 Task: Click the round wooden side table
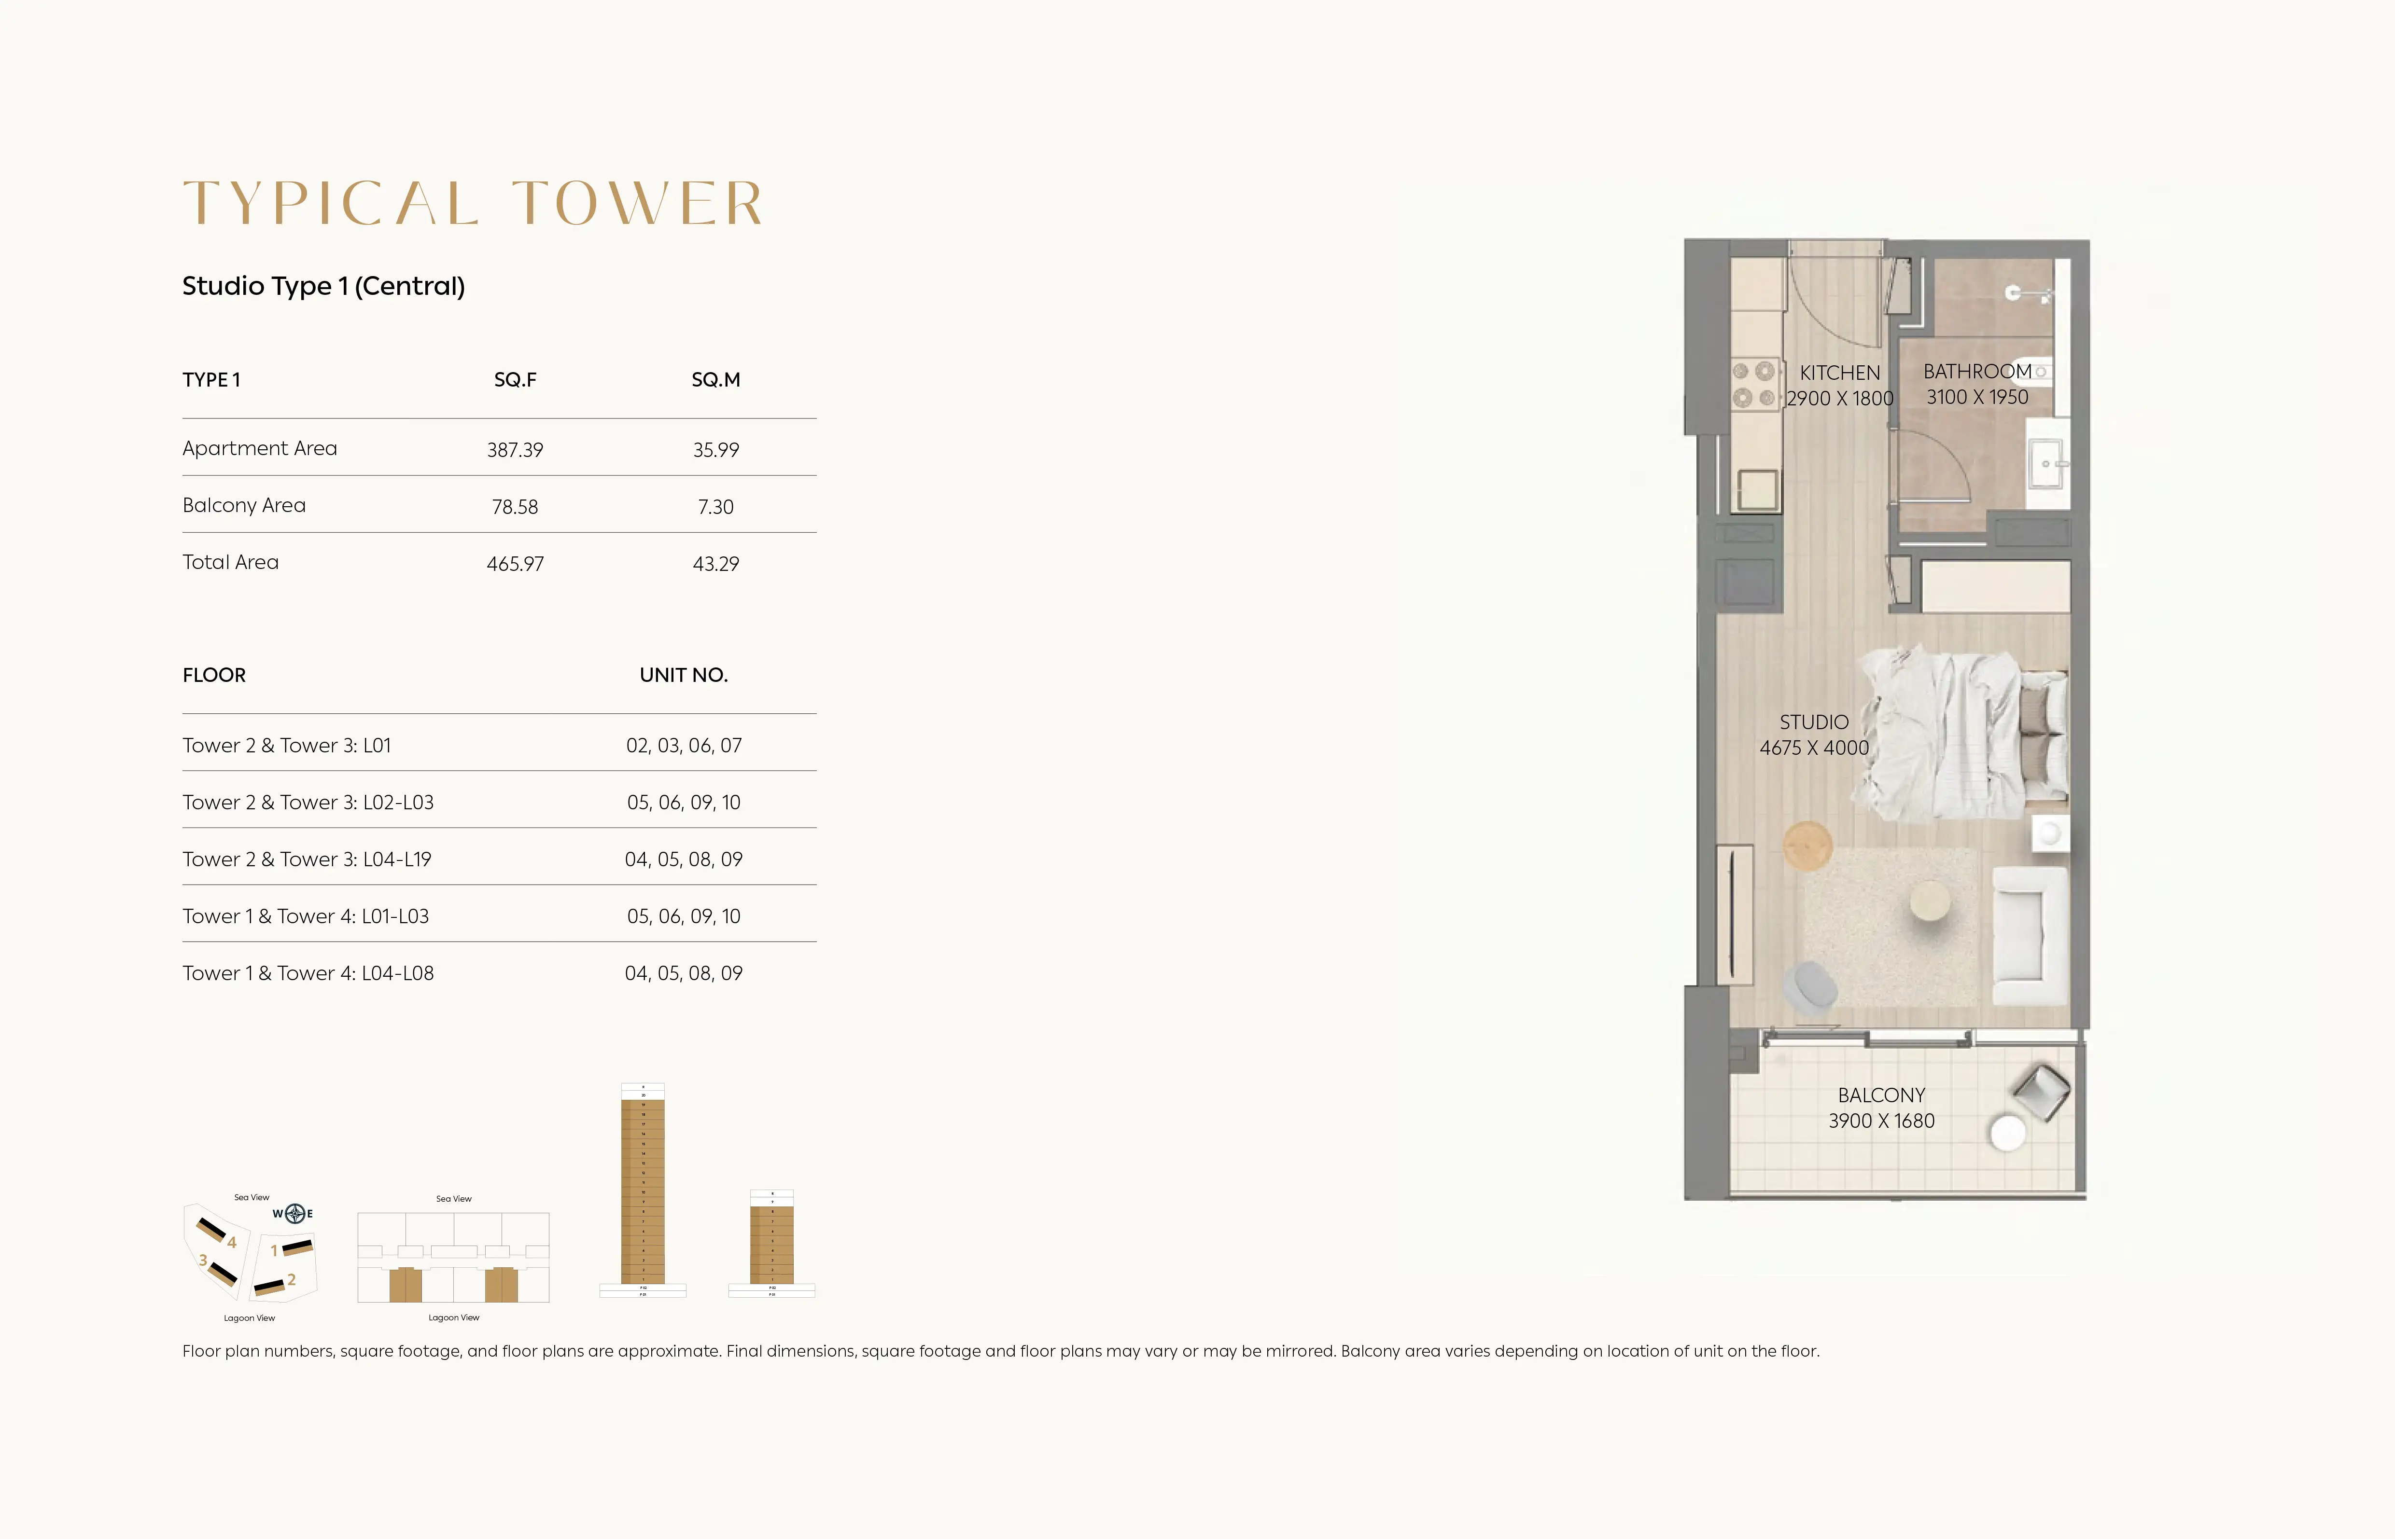pyautogui.click(x=1807, y=846)
